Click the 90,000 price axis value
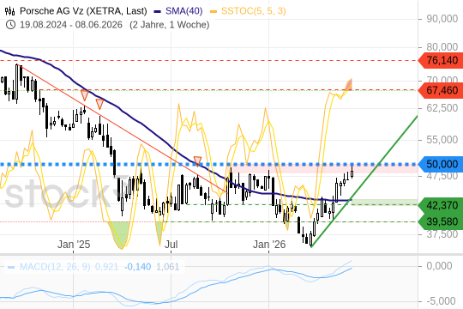Image resolution: width=463 pixels, height=309 pixels. [442, 19]
